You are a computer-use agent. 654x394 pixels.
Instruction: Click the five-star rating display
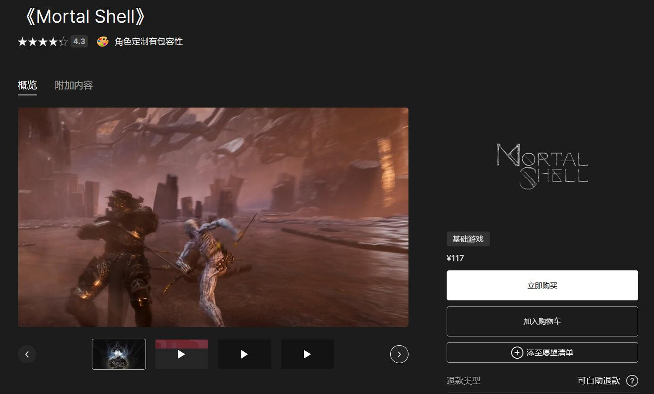point(43,42)
